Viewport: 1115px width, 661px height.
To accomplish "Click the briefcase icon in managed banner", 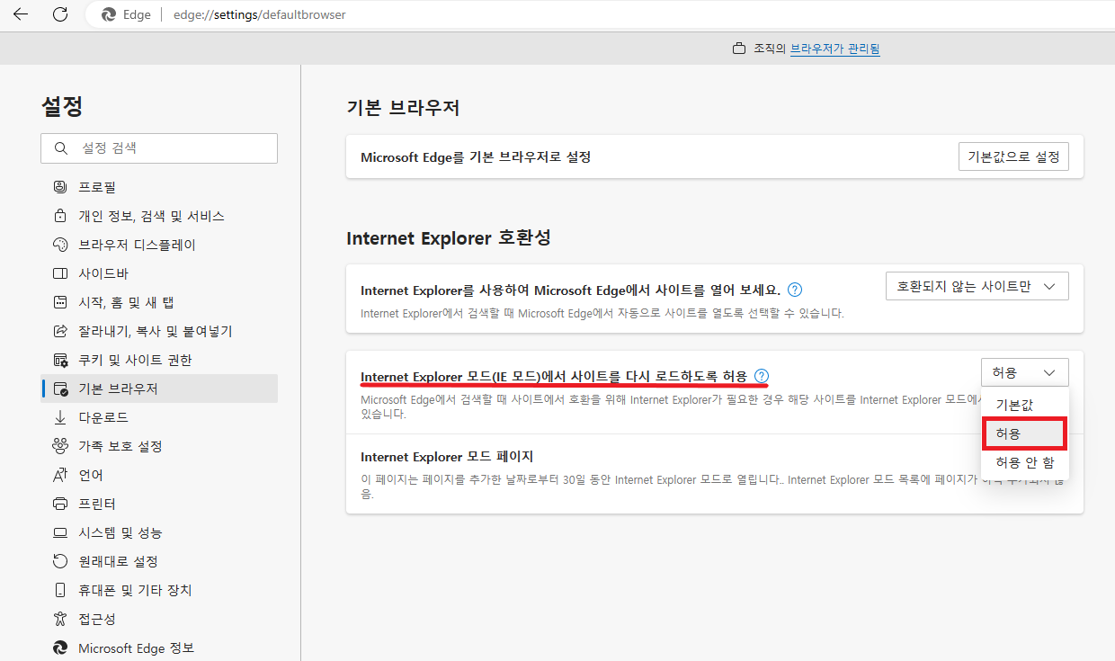I will [739, 49].
